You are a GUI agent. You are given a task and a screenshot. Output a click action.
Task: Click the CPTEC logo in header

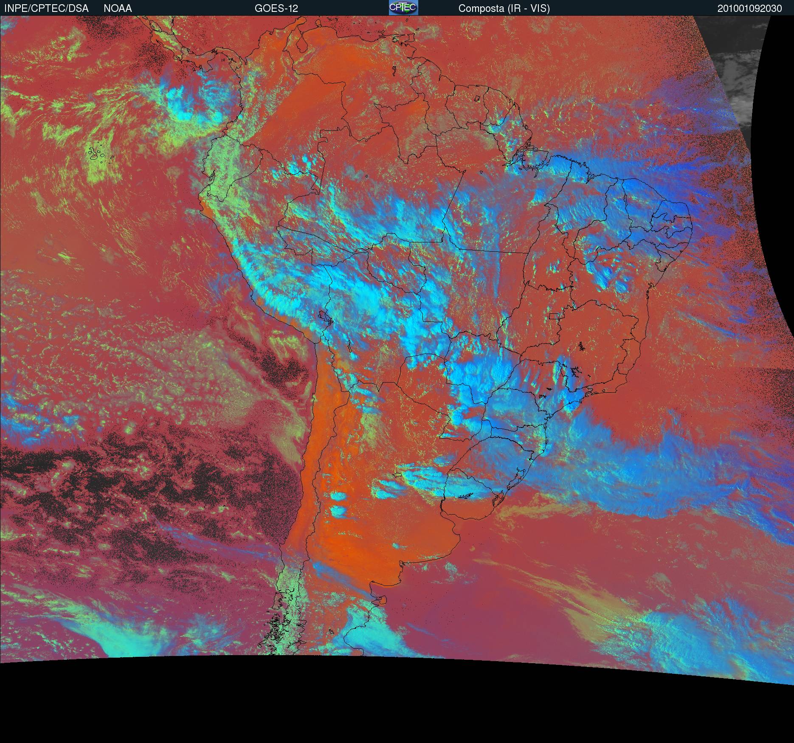[403, 8]
